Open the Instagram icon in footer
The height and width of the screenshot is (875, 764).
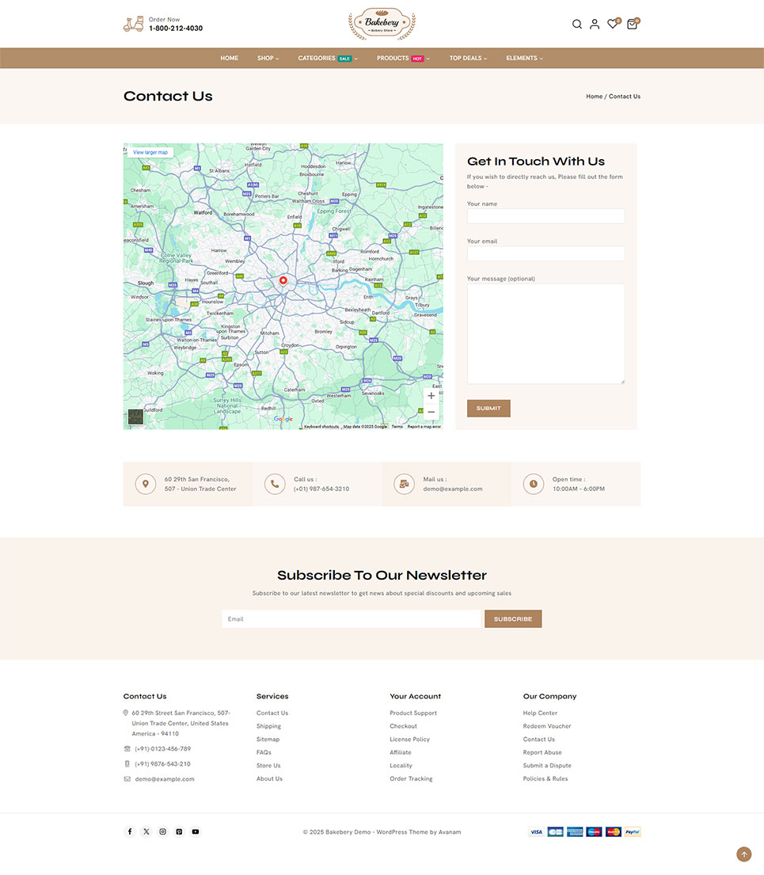click(x=163, y=831)
